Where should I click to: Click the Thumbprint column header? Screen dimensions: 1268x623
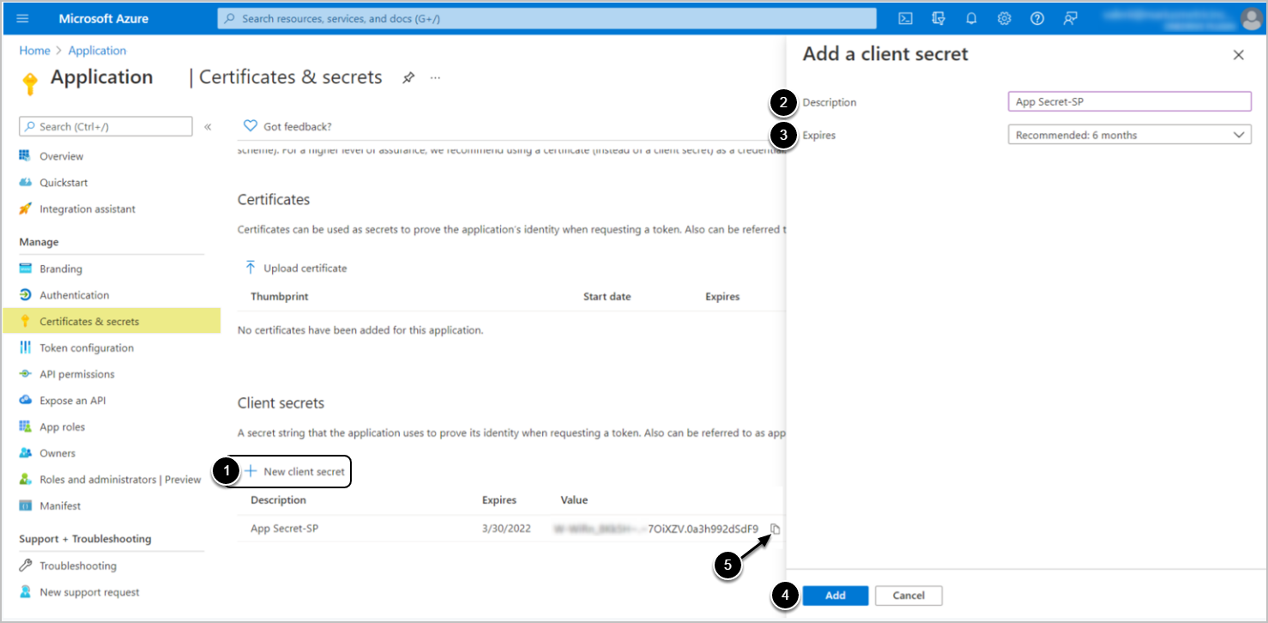(280, 297)
